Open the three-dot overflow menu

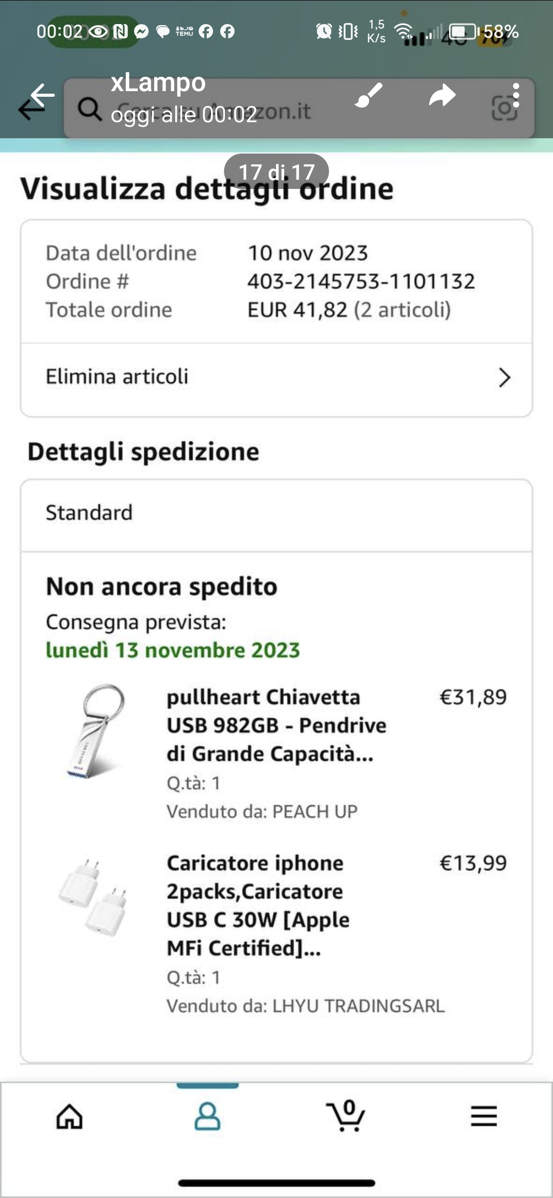(516, 95)
